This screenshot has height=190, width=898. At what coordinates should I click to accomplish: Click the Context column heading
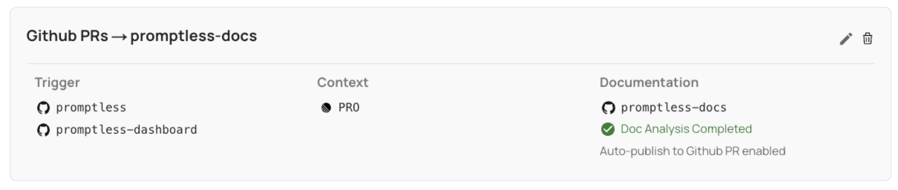click(342, 82)
